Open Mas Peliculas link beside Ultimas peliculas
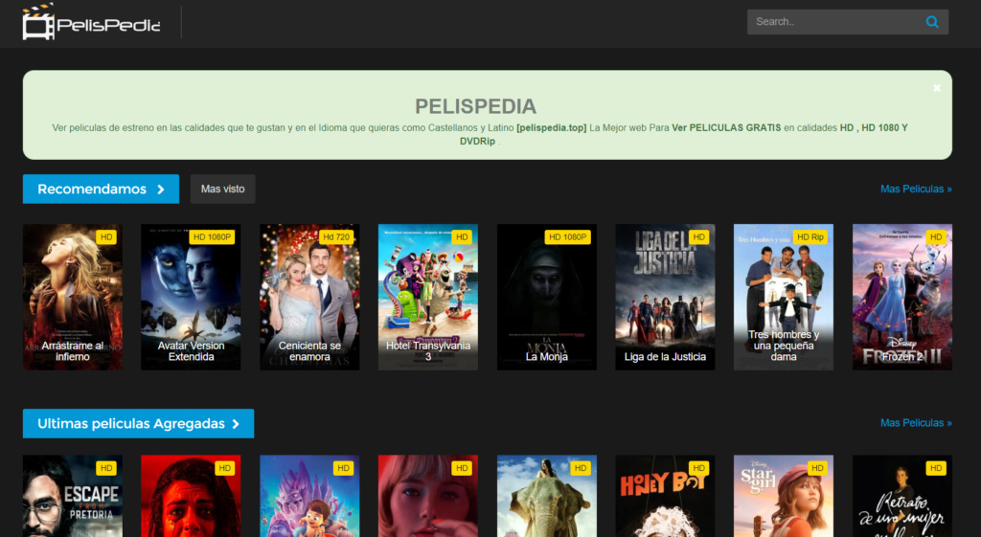 [916, 423]
